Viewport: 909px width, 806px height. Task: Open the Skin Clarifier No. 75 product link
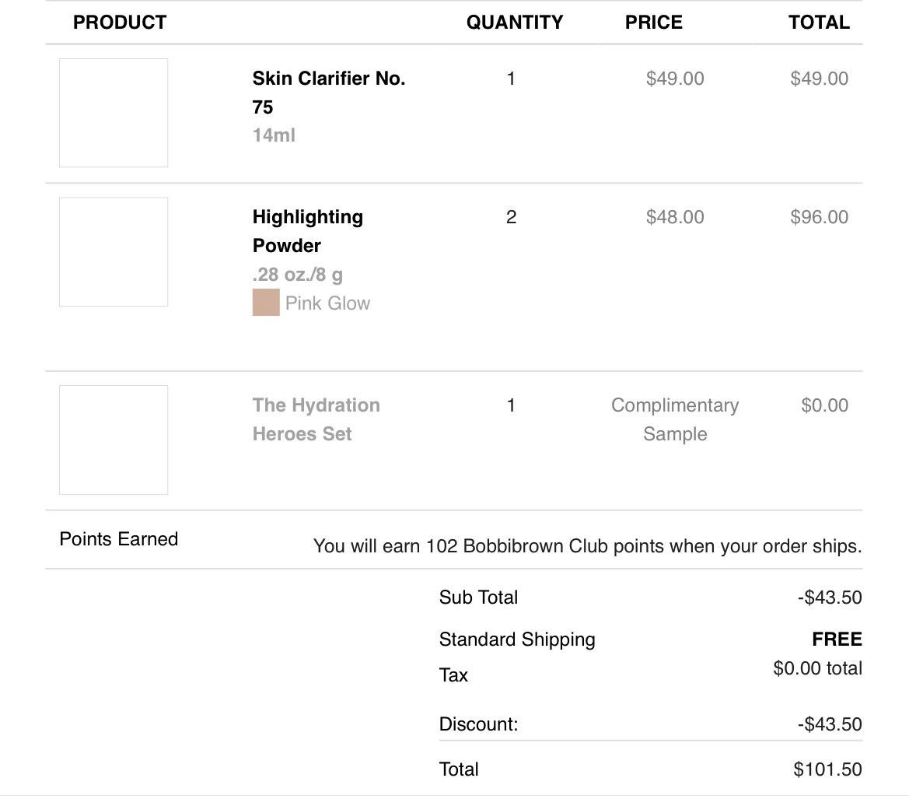coord(328,93)
